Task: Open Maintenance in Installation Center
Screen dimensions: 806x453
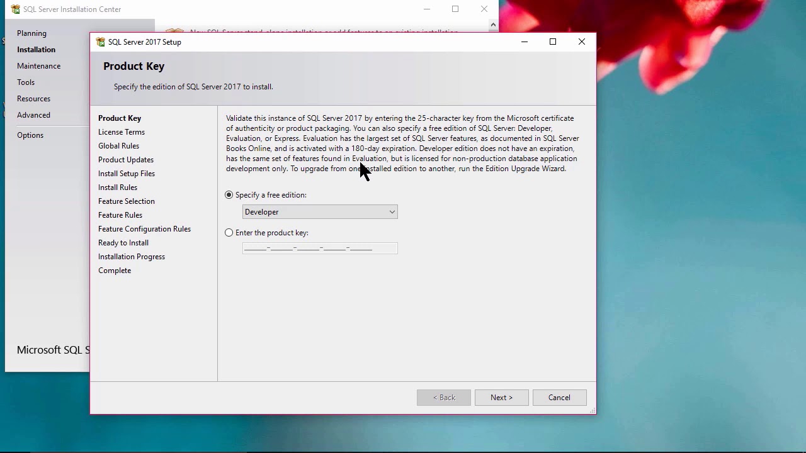Action: 38,66
